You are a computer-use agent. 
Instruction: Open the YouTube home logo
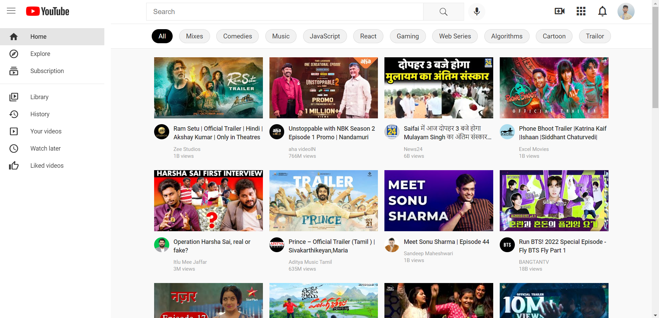click(47, 11)
